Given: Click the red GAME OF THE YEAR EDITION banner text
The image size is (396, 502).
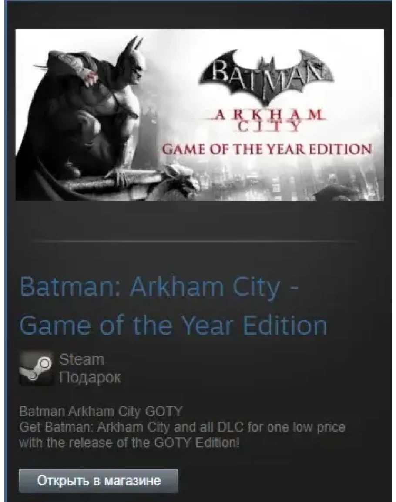Looking at the screenshot, I should click(x=266, y=149).
